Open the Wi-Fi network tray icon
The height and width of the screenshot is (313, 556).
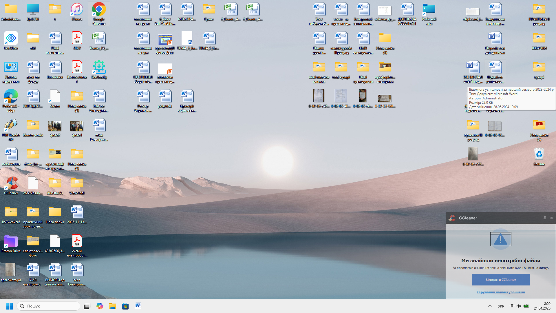click(x=512, y=306)
